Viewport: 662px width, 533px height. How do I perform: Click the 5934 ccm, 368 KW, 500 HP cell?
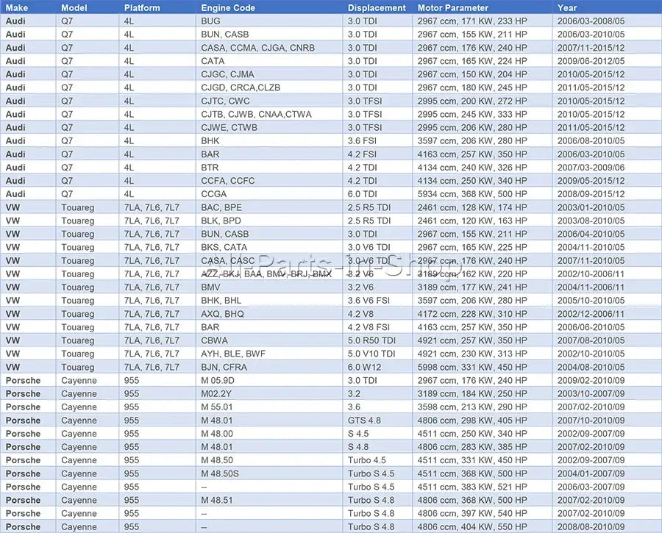[x=471, y=194]
